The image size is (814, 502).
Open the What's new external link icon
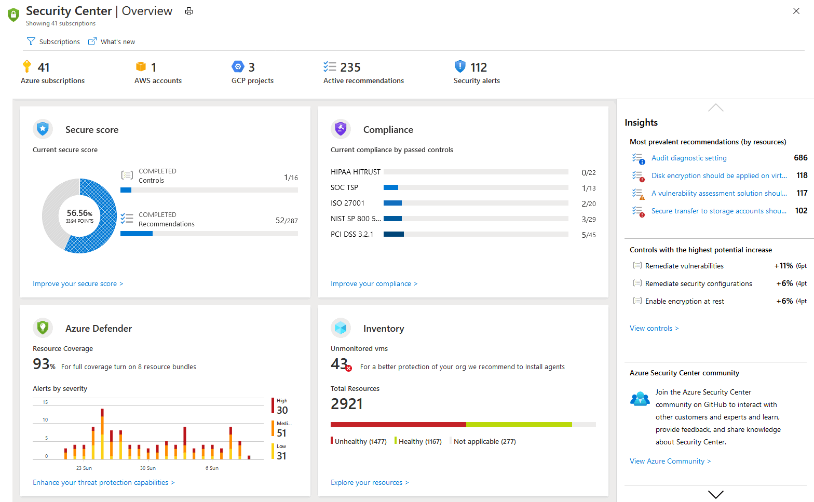point(92,42)
